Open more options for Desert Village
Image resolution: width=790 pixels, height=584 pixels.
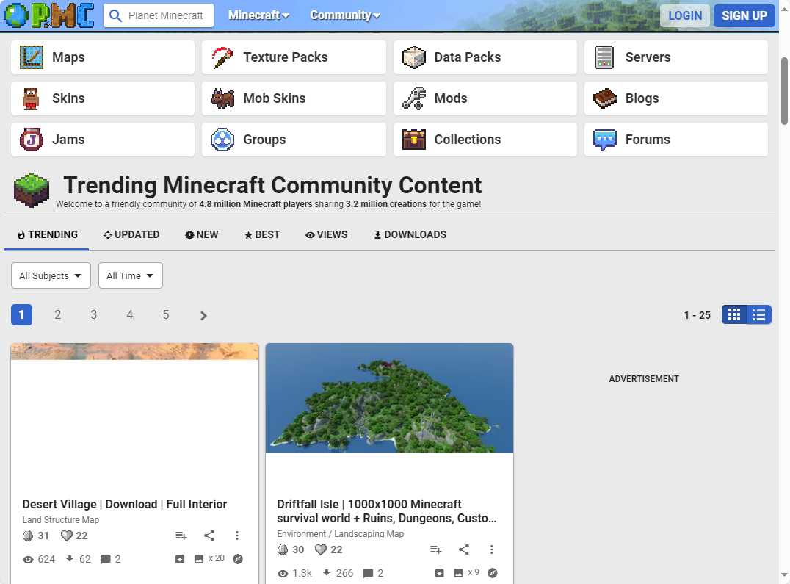237,535
